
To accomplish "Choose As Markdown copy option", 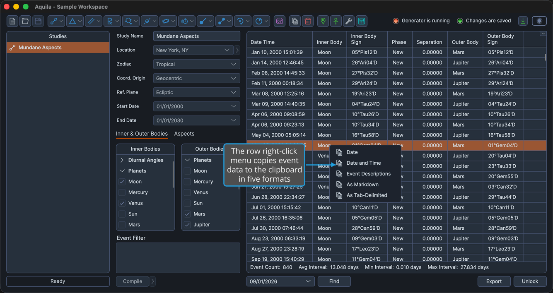I will pyautogui.click(x=365, y=185).
